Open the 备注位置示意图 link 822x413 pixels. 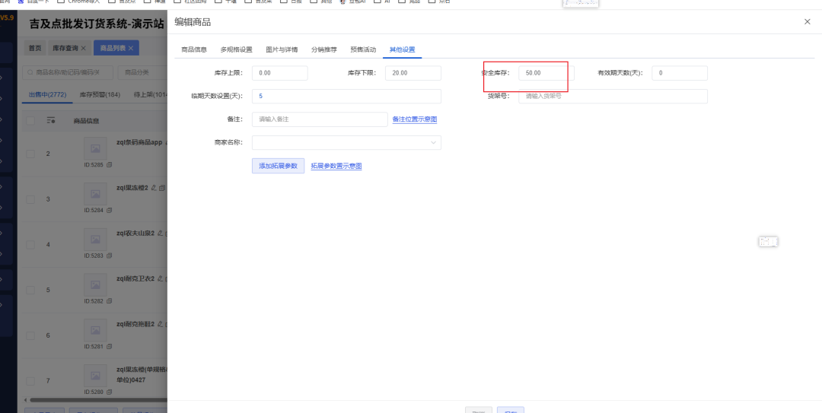pyautogui.click(x=415, y=119)
